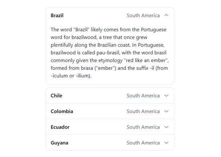
Task: Click South America label beside Guyana
Action: click(x=143, y=143)
